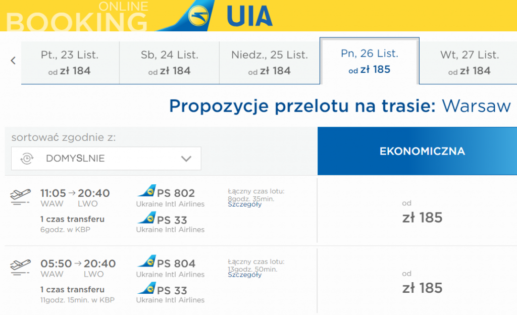Expand sort options via the chevron arrow
The height and width of the screenshot is (315, 517).
(186, 159)
